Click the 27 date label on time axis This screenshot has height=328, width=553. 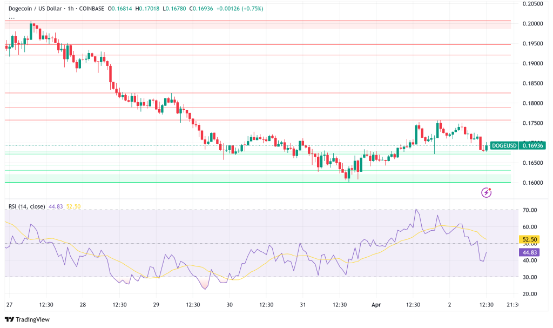10,305
